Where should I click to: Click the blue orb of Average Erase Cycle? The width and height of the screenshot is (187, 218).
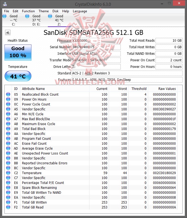tap(8, 148)
